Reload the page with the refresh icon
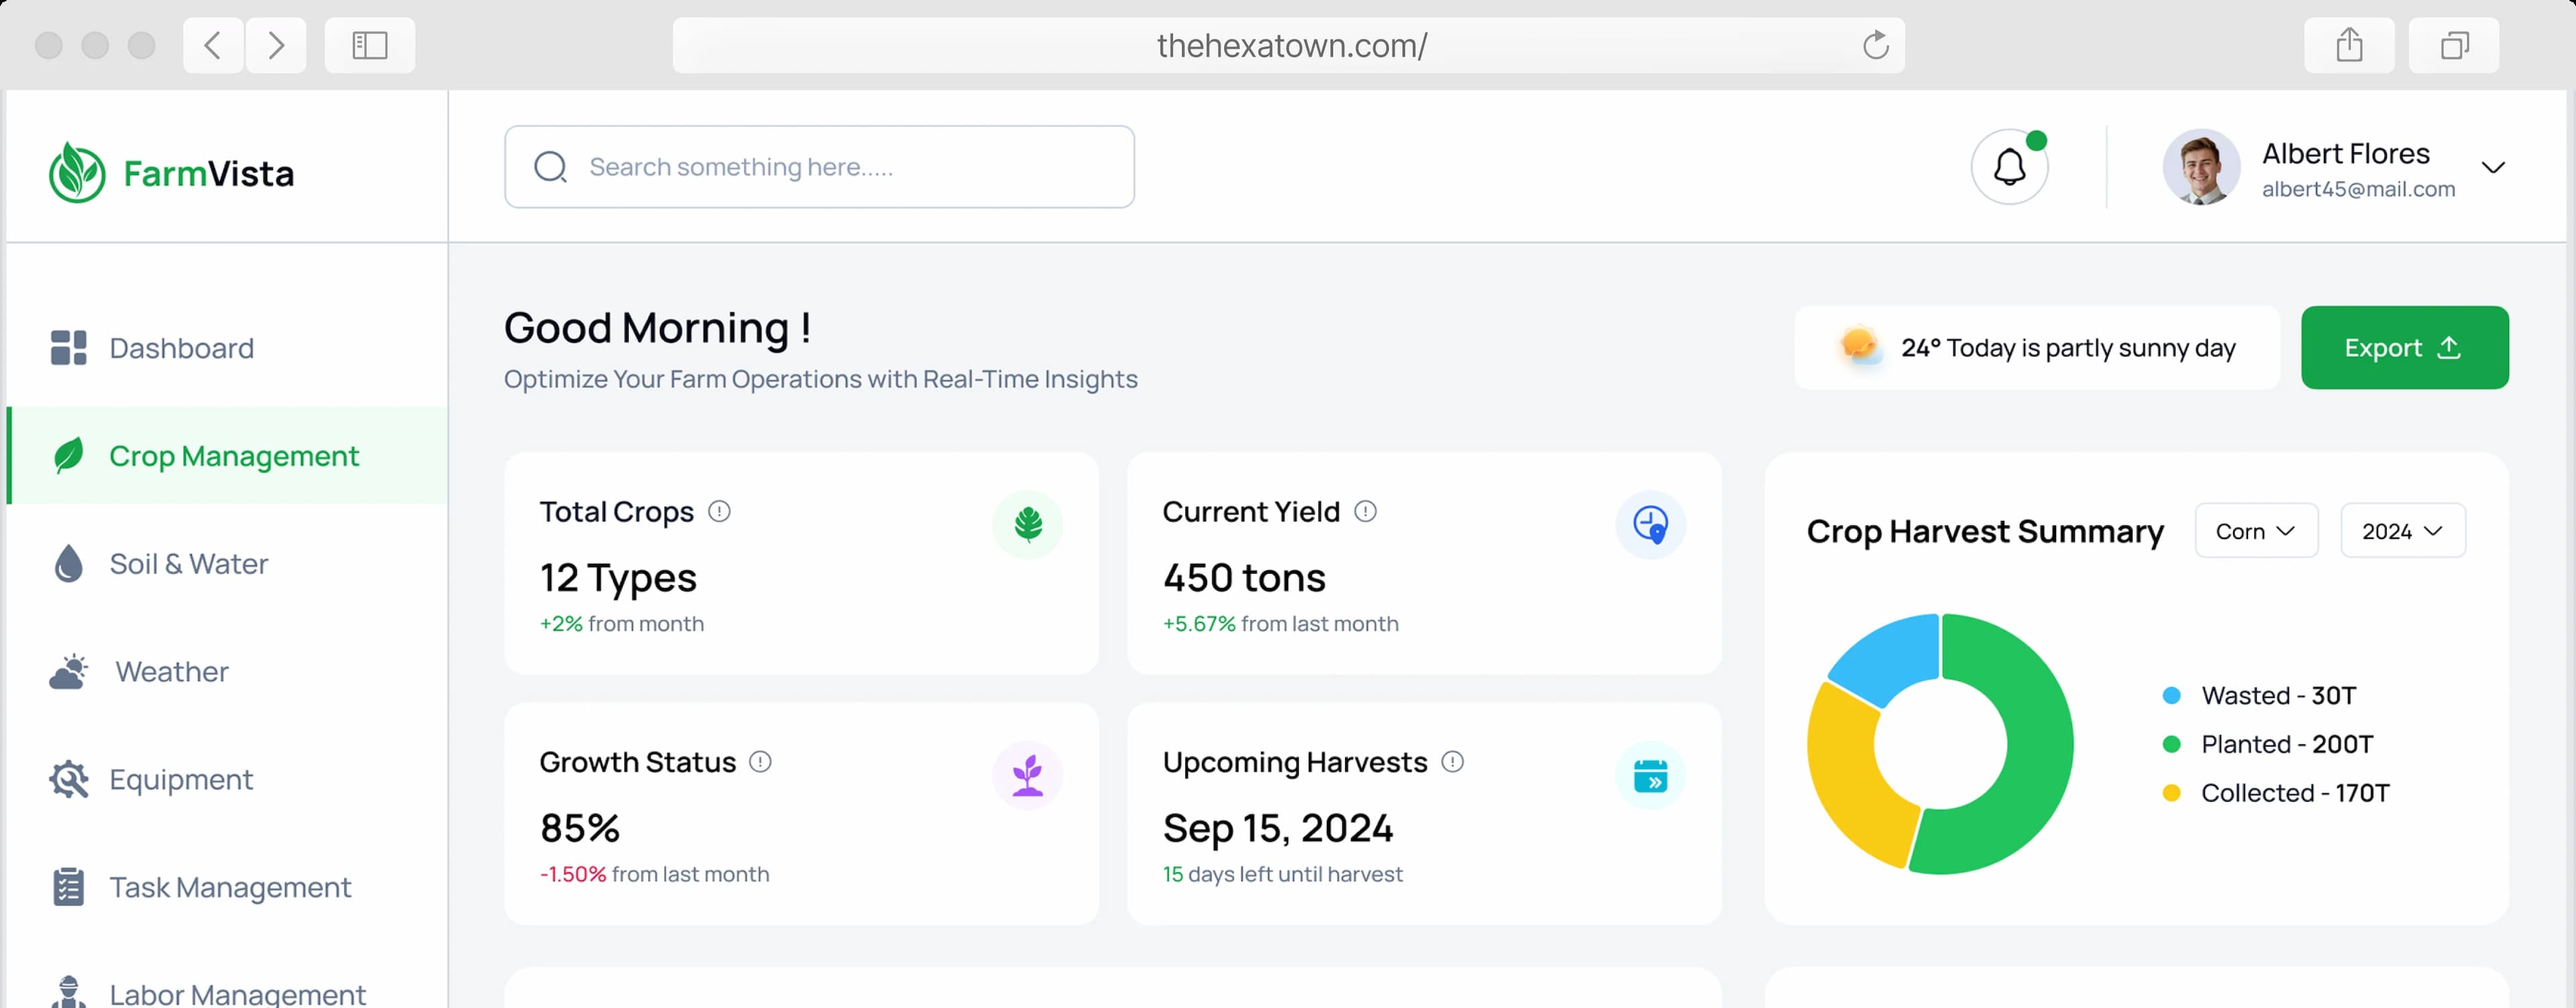 pos(1875,45)
